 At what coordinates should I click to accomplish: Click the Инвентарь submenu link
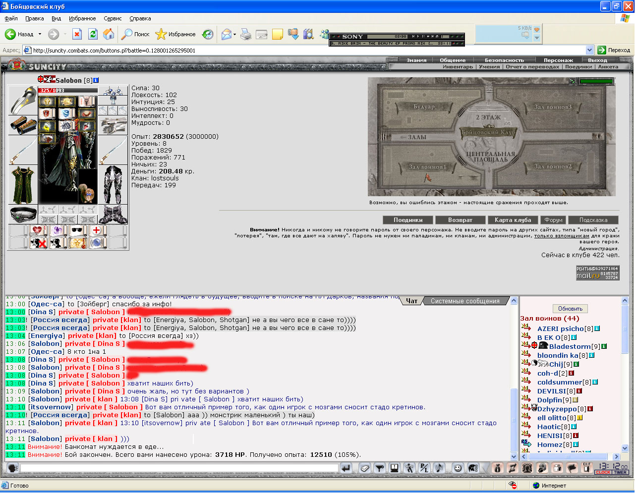pos(458,66)
